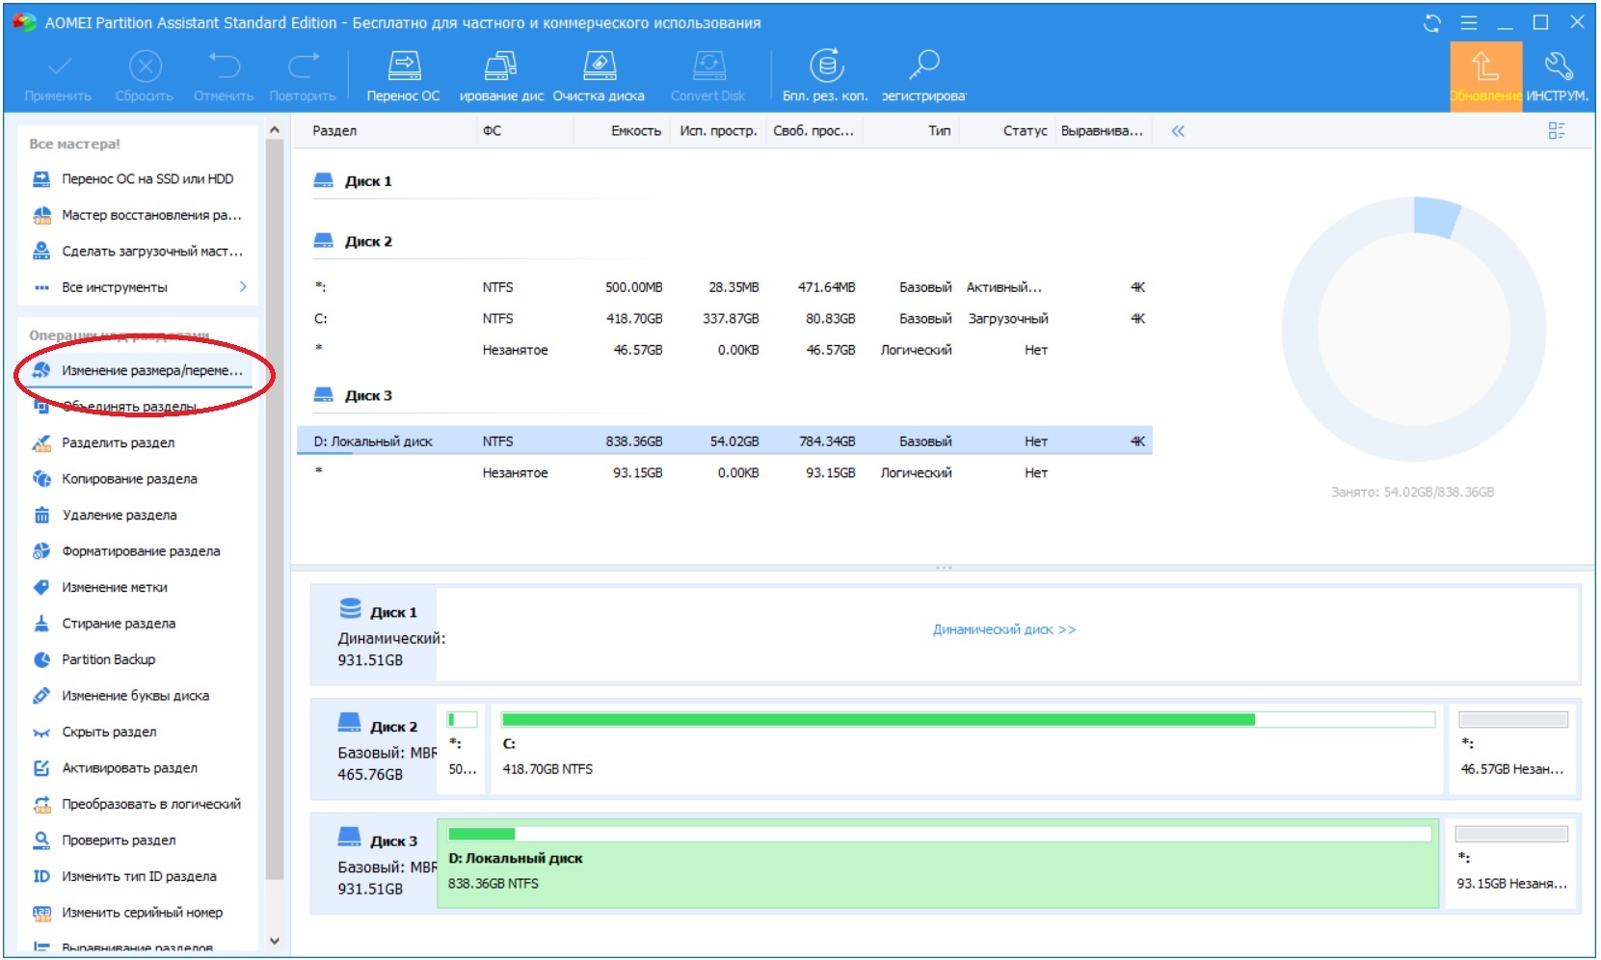1601x960 pixels.
Task: Click the refresh icon in title bar
Action: click(x=1432, y=23)
